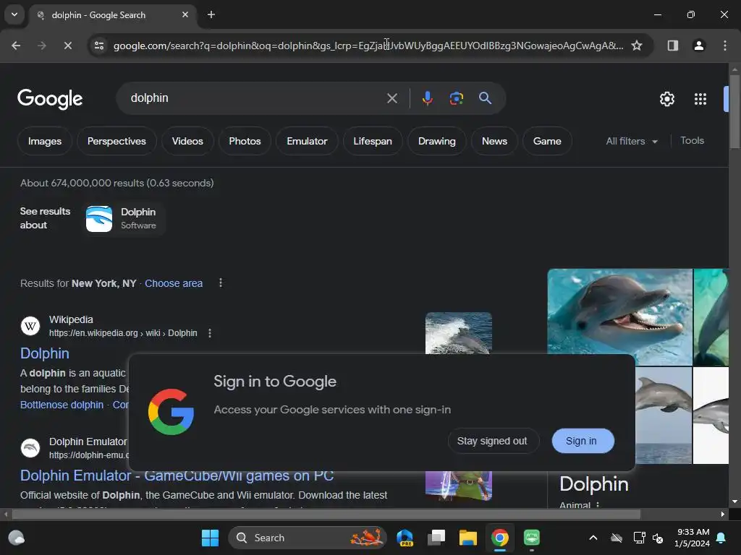Open Chrome three-dot menu
Image resolution: width=741 pixels, height=555 pixels.
coord(724,46)
